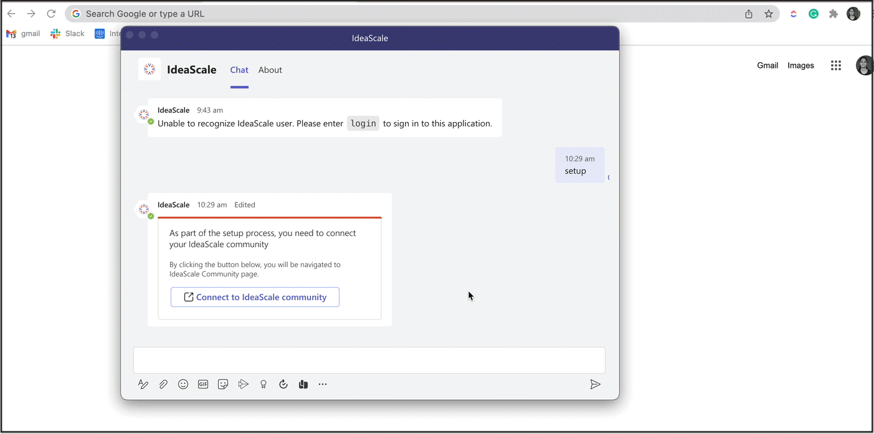Open Google apps grid
Viewport: 874px width, 434px height.
coord(836,65)
